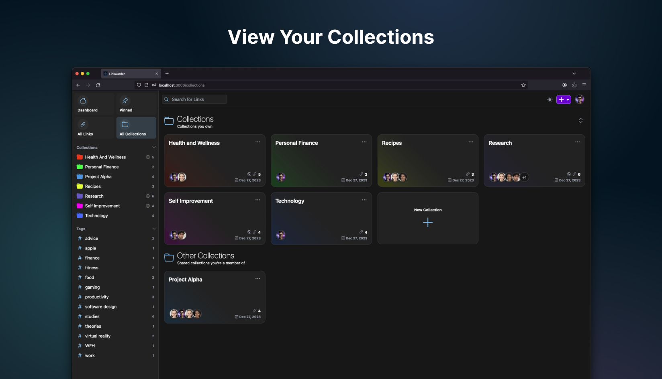Toggle light theme with sun icon
662x379 pixels.
(550, 99)
